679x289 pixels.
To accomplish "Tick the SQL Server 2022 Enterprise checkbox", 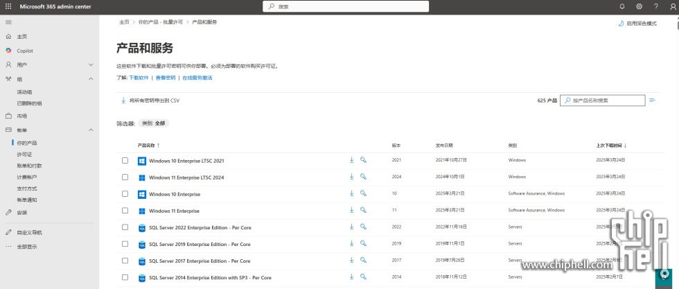I will [x=125, y=227].
